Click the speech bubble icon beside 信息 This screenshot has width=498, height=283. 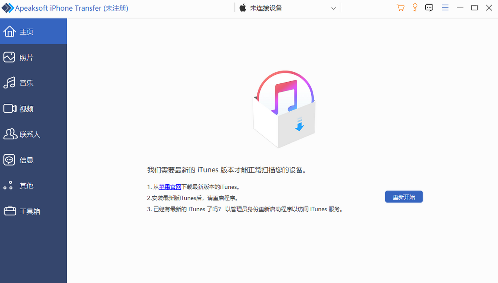[9, 160]
